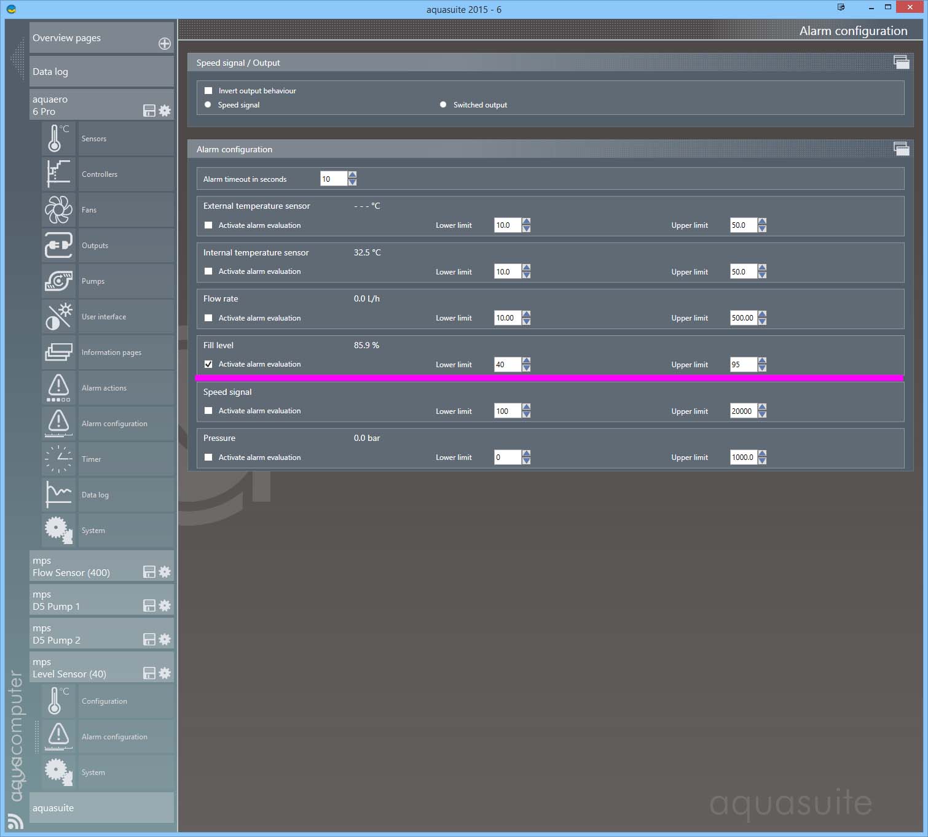Open the Fans page icon
The image size is (928, 837).
(58, 210)
